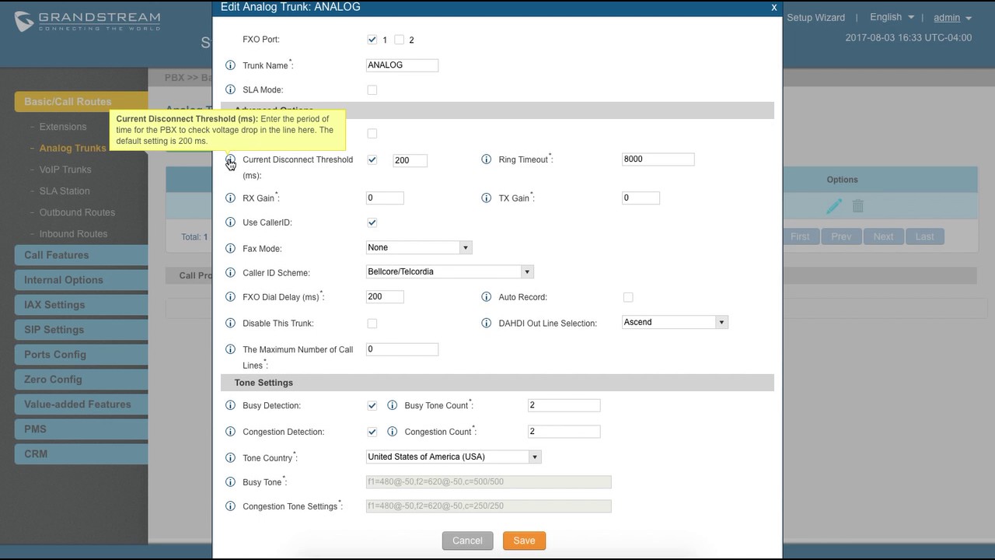Screen dimensions: 995x560
Task: Click info icon beside Tone Country
Action: click(230, 458)
